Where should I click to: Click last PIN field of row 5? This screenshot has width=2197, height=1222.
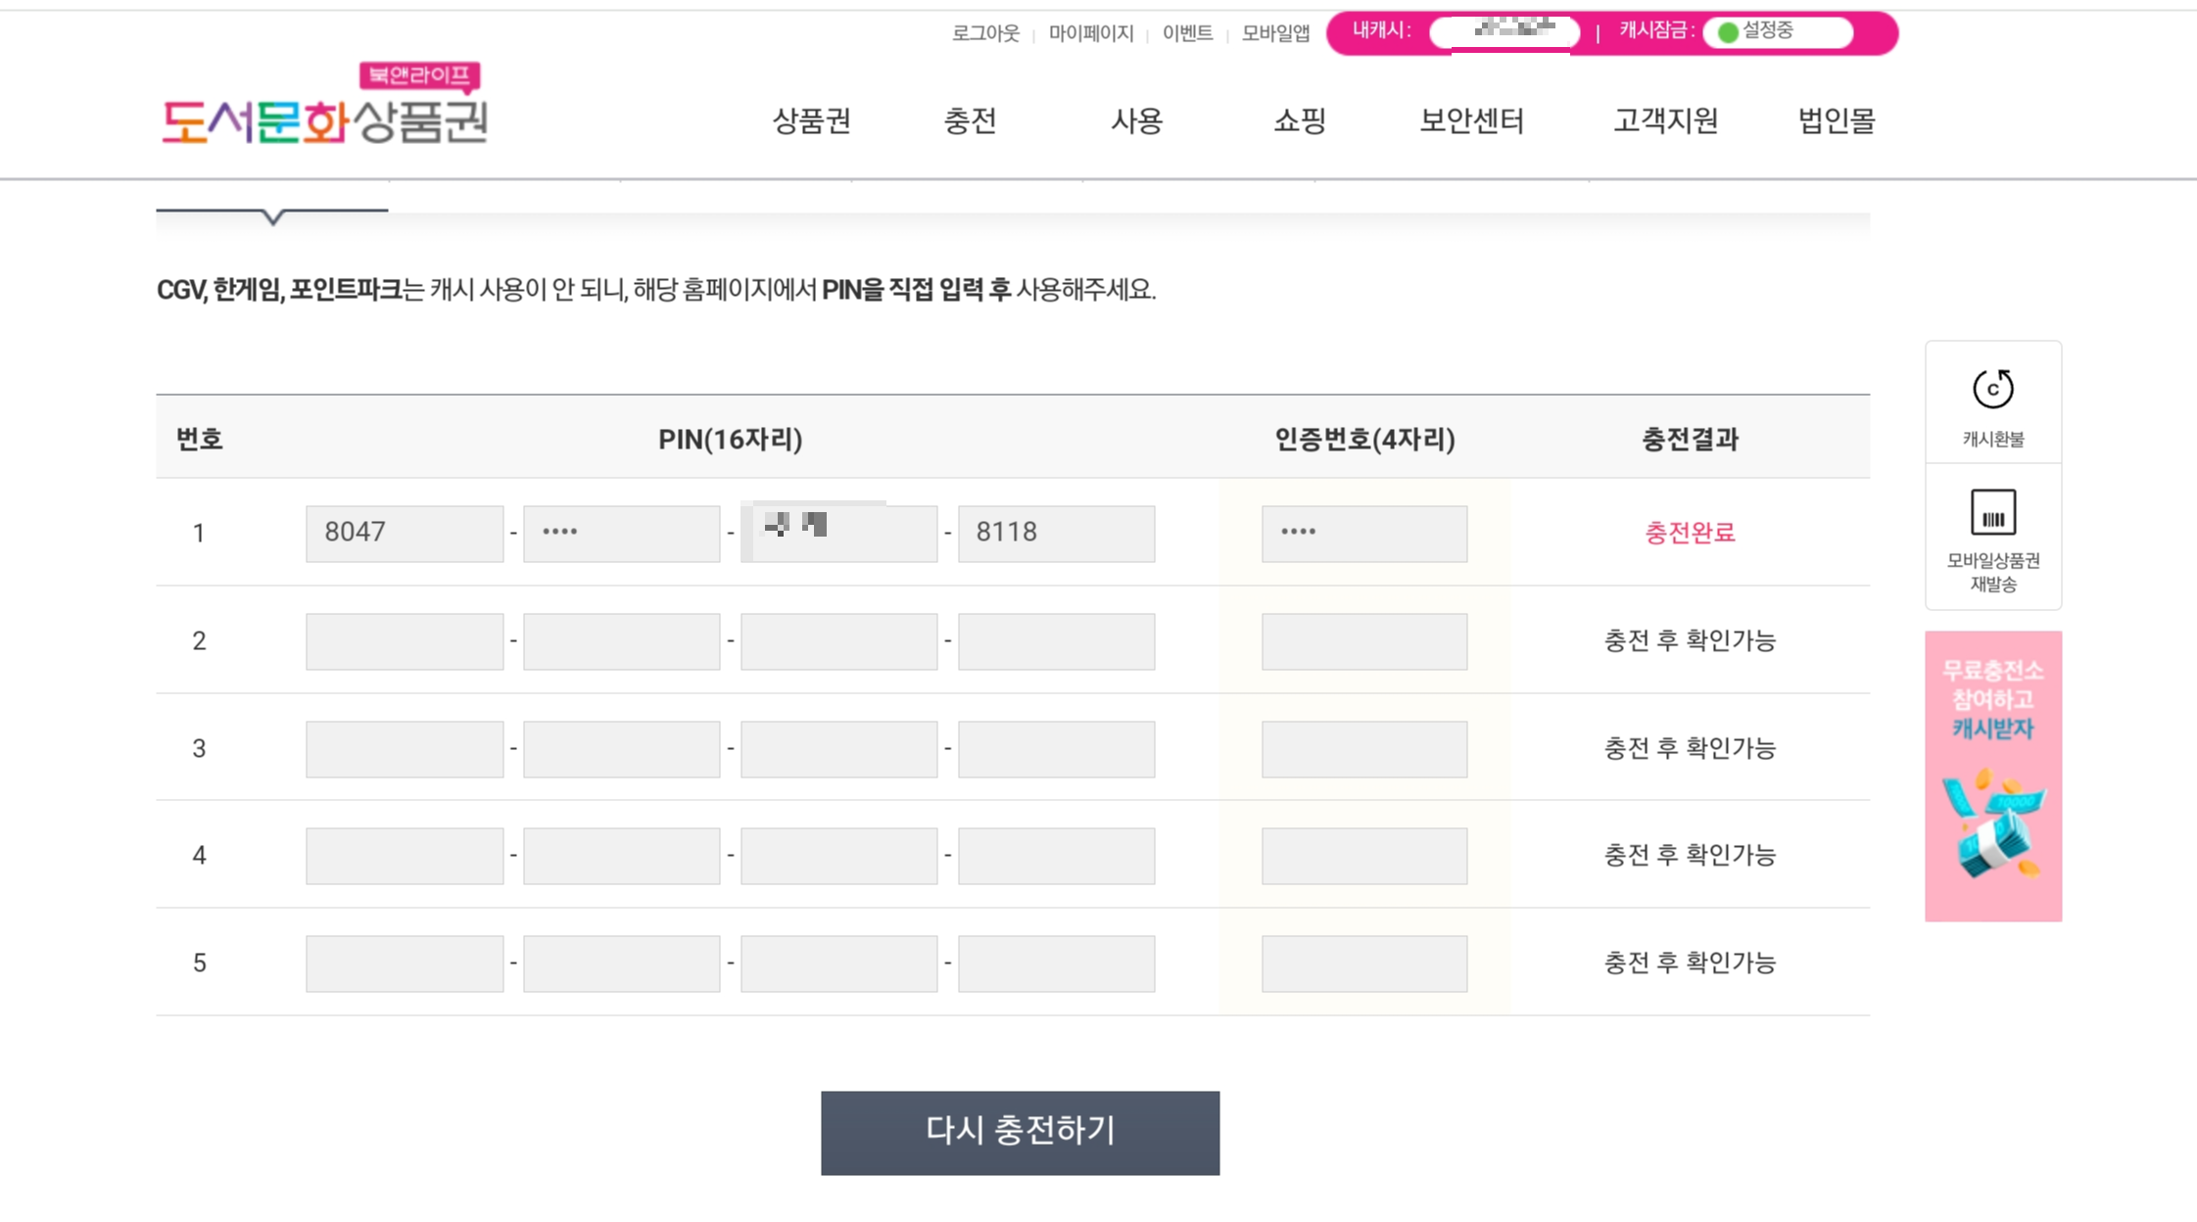pos(1056,963)
